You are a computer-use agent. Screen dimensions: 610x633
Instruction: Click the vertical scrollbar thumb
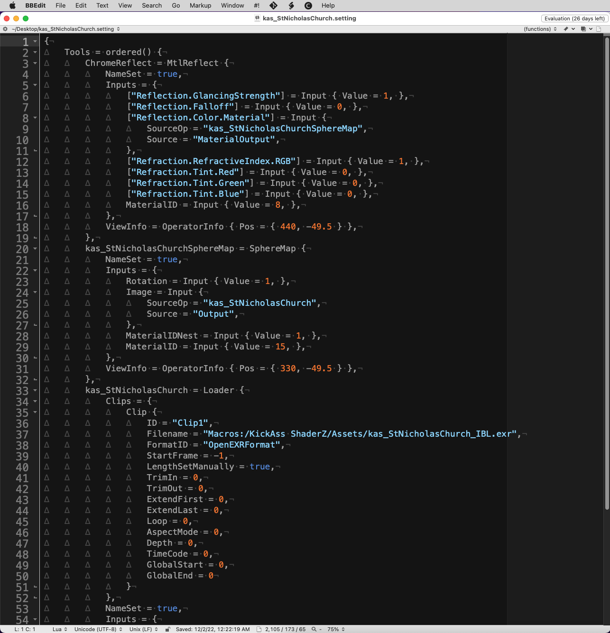coord(606,274)
